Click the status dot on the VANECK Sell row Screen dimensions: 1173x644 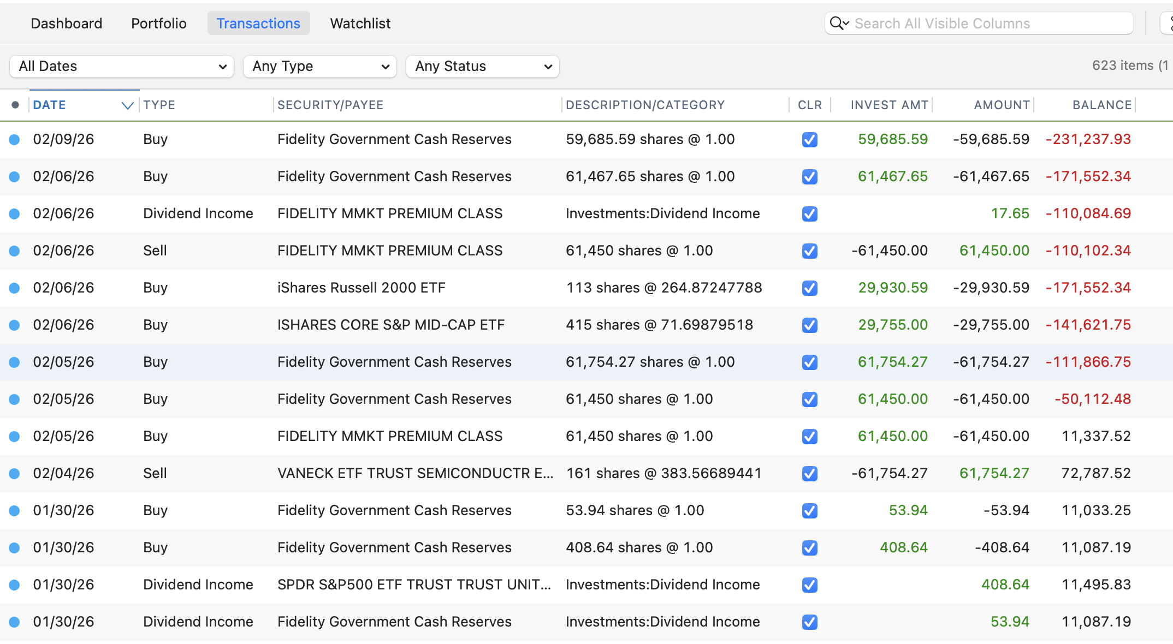[14, 473]
